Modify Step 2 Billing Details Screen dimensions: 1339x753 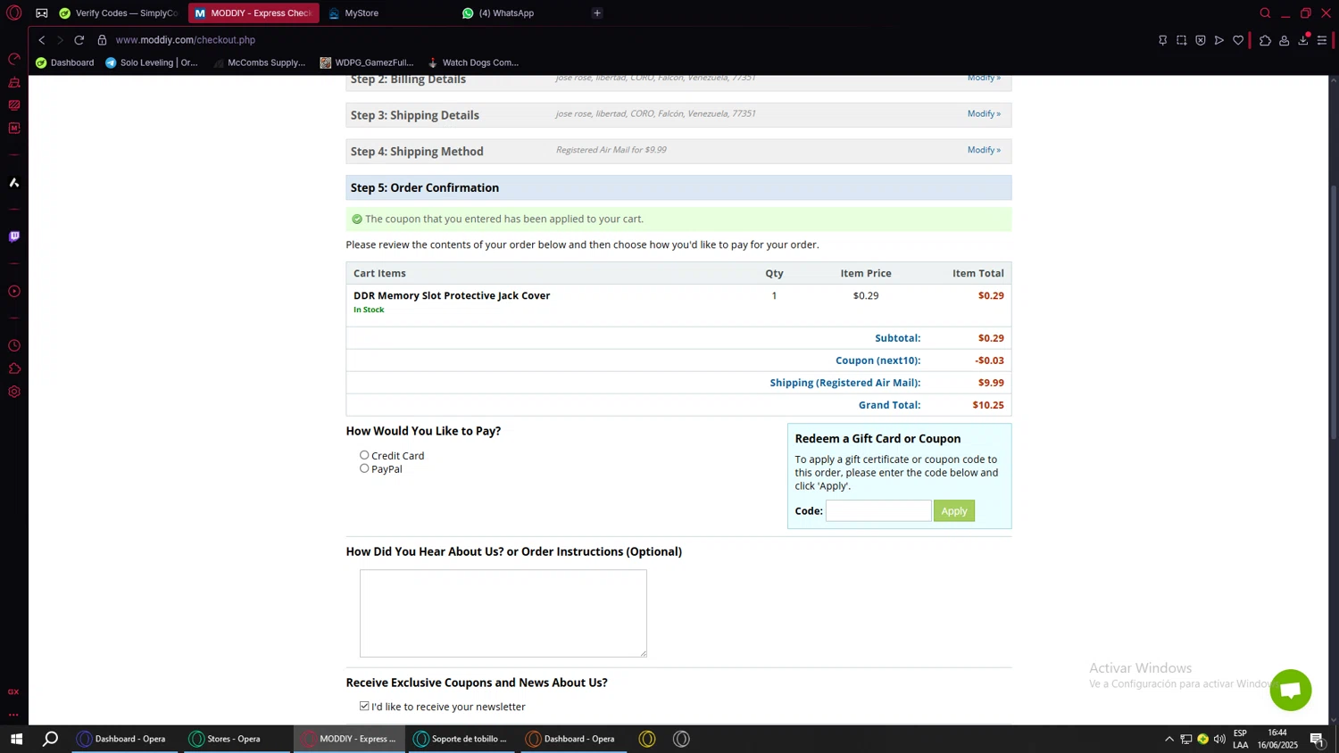(984, 78)
